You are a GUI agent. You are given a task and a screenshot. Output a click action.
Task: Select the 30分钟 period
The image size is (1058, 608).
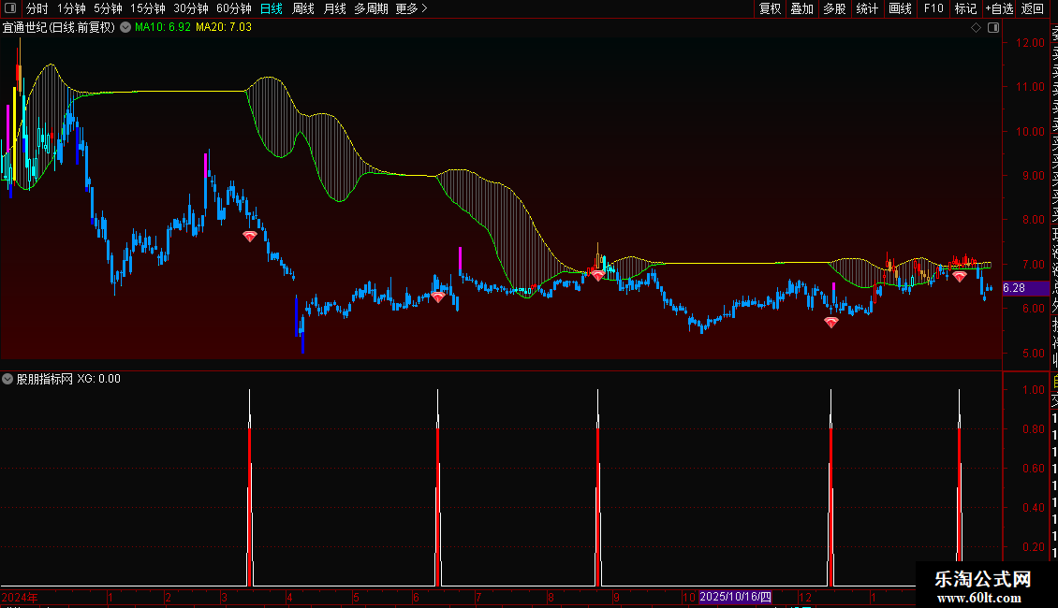click(191, 8)
